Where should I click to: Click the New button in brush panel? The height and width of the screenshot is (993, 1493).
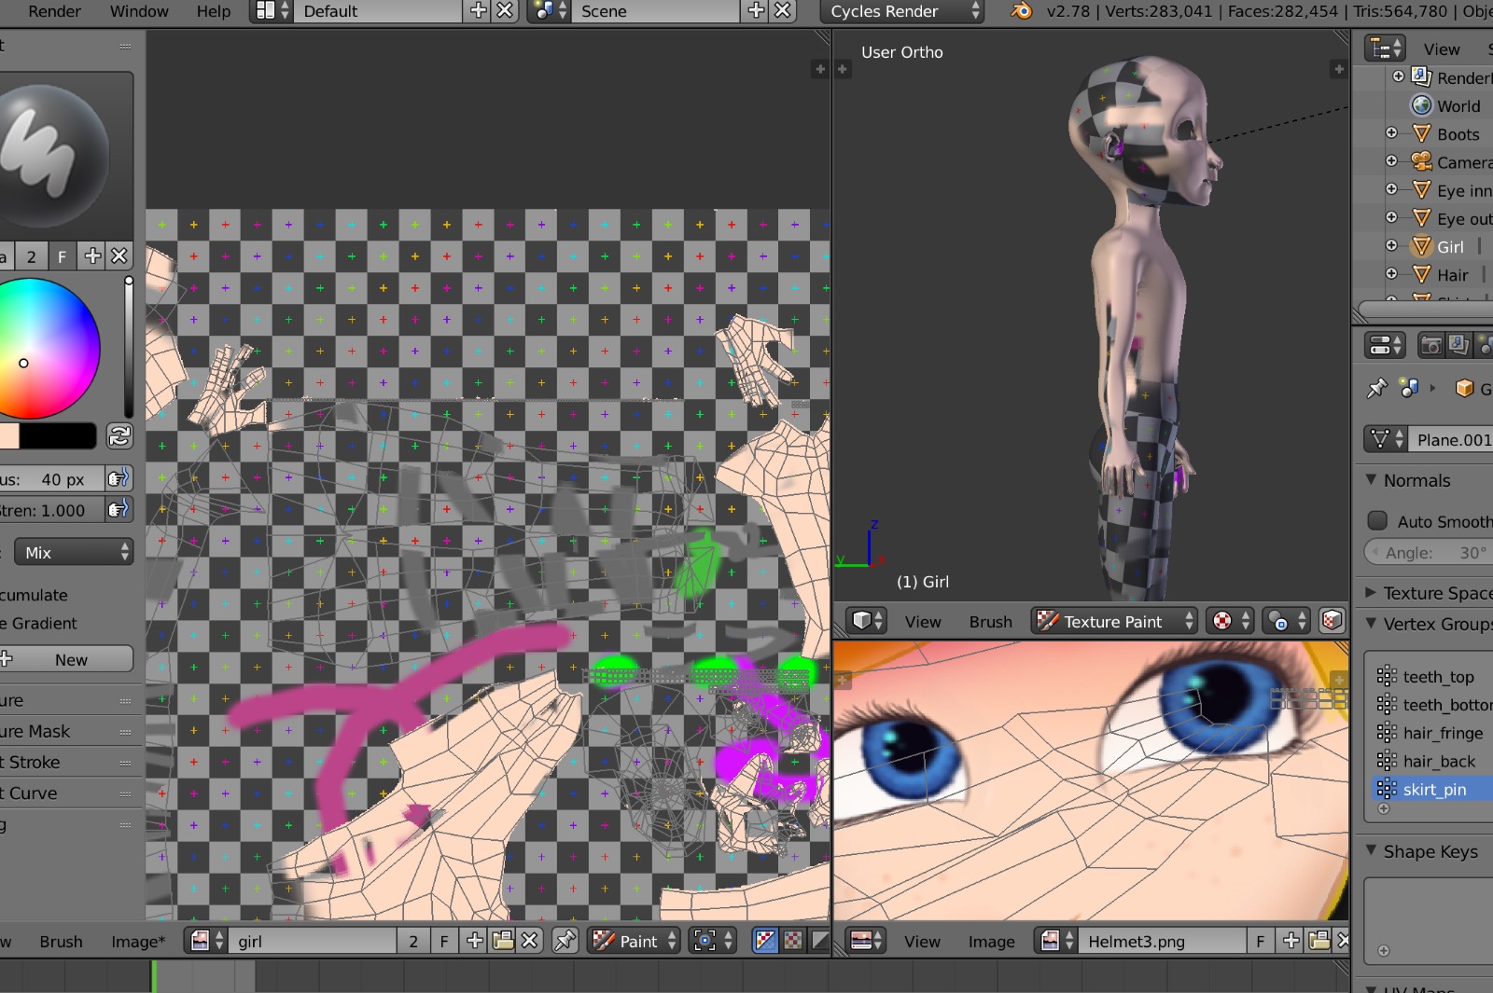coord(71,659)
